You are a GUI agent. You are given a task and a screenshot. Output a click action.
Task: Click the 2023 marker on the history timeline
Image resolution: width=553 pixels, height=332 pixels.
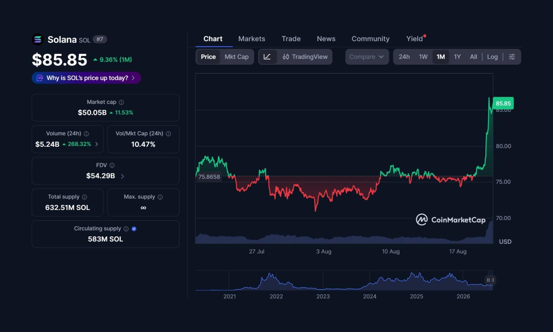coord(323,296)
